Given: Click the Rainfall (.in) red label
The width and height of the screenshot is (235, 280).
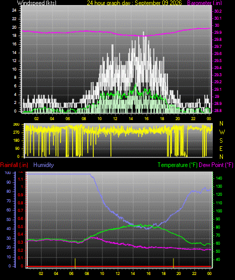Looking at the screenshot, I should (14, 165).
